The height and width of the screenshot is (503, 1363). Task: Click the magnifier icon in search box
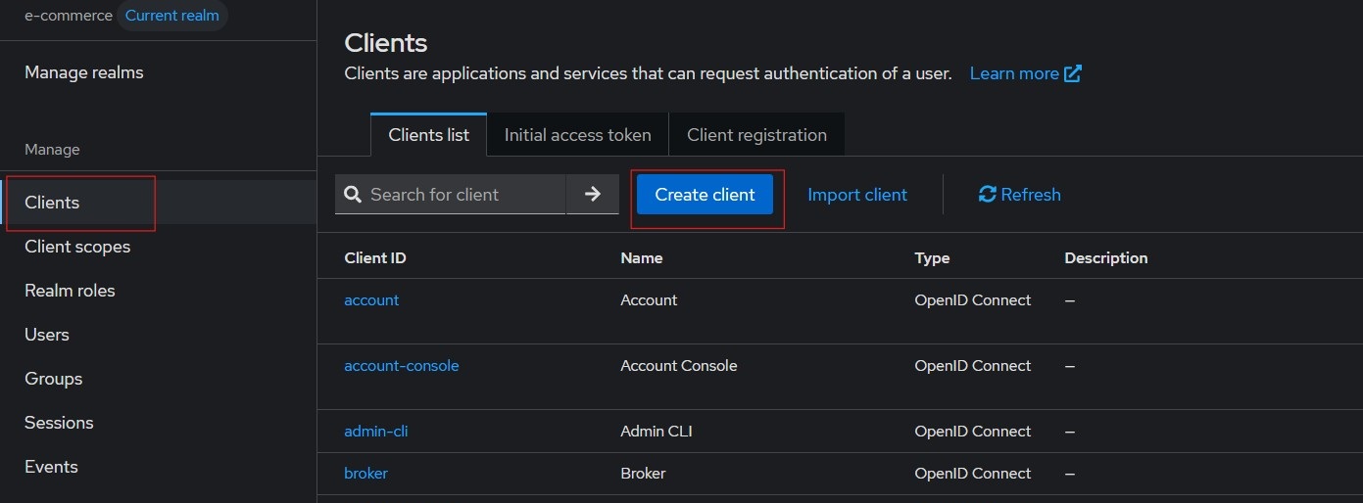[354, 195]
